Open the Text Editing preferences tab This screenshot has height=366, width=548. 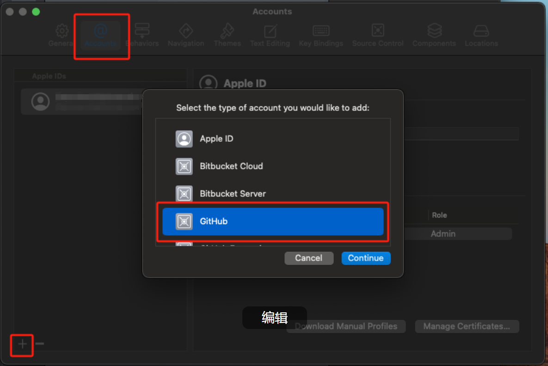[x=270, y=35]
